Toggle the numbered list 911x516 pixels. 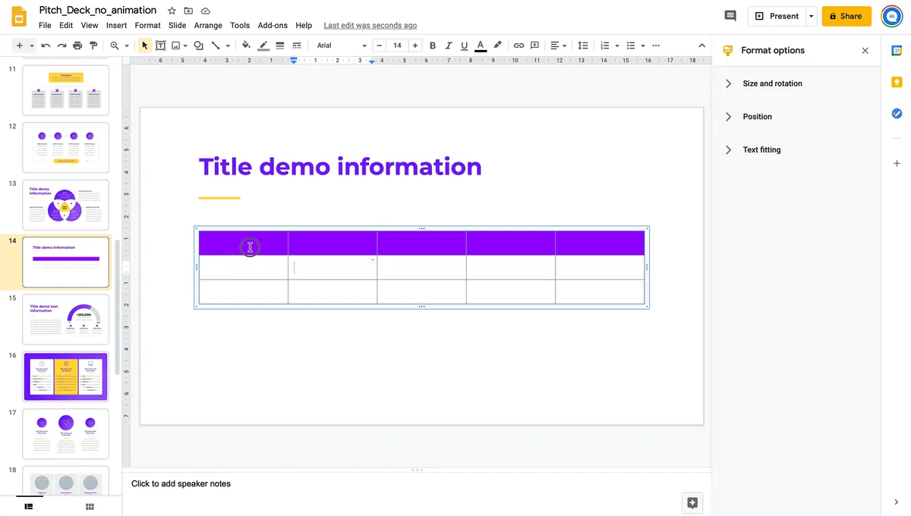605,46
